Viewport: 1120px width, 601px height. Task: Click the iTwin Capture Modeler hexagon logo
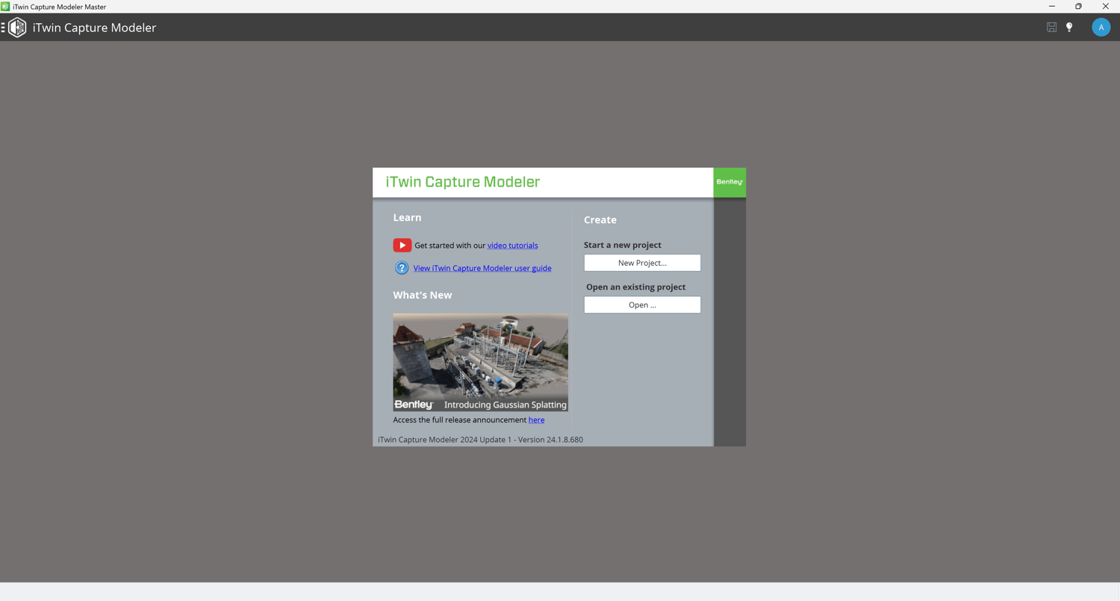18,28
